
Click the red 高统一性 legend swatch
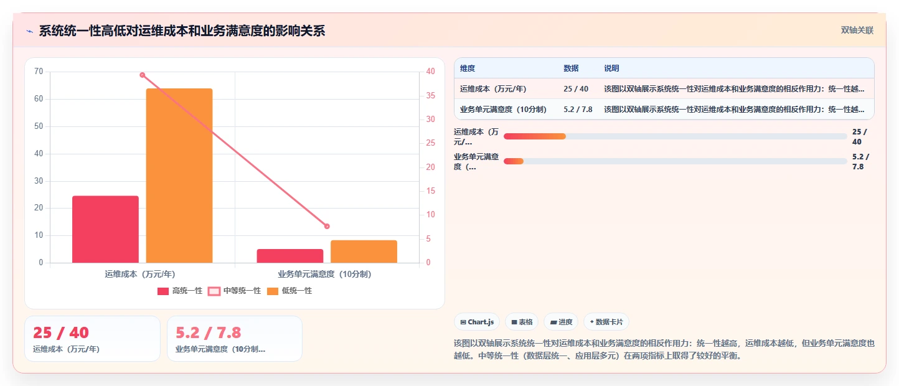163,291
